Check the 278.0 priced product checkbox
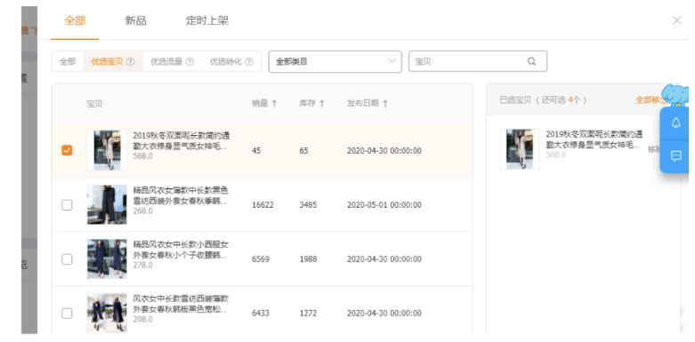The image size is (695, 342). click(x=67, y=259)
